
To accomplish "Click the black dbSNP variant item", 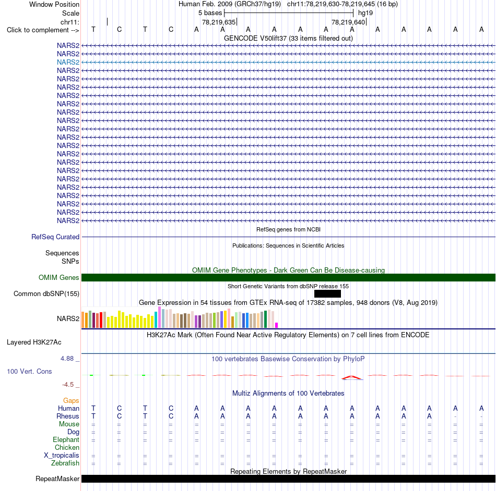I will point(327,293).
